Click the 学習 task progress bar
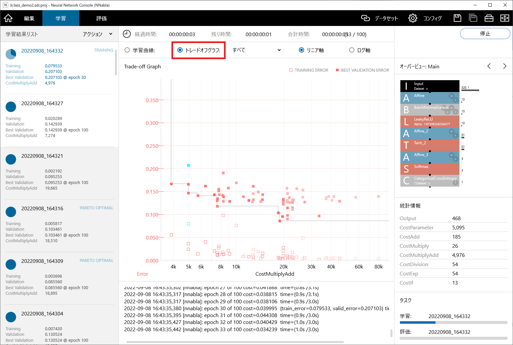The height and width of the screenshot is (345, 513). coord(453,322)
